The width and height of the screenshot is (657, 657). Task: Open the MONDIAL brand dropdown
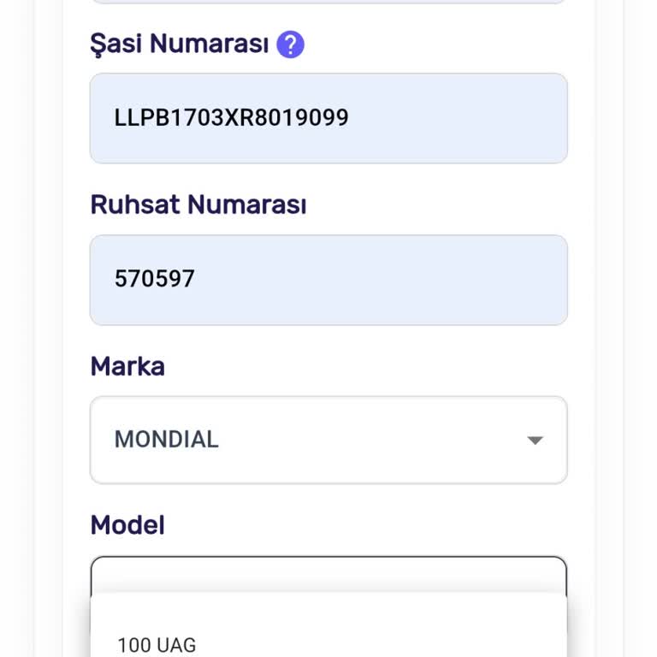(x=328, y=440)
